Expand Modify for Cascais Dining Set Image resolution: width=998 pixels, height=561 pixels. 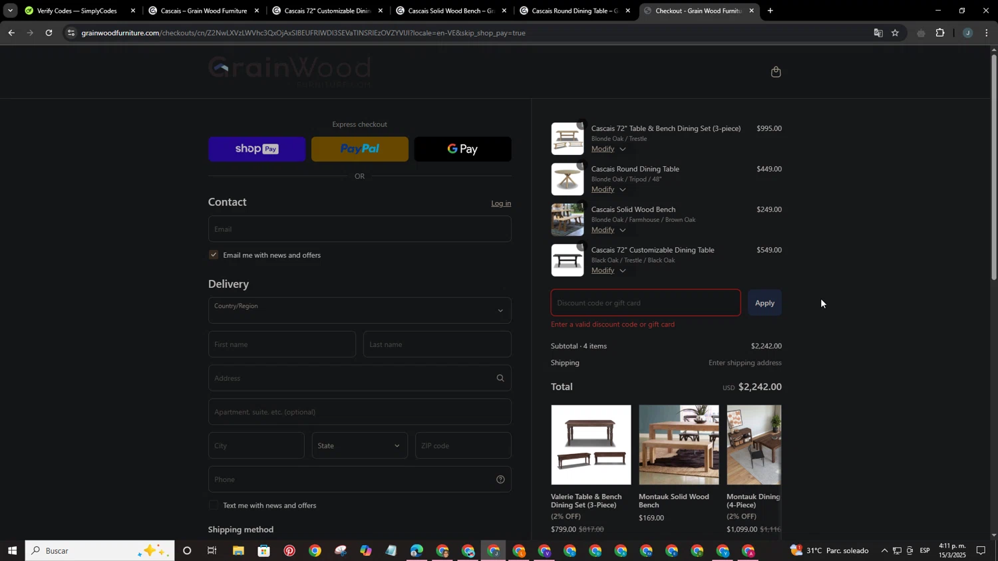coord(608,149)
